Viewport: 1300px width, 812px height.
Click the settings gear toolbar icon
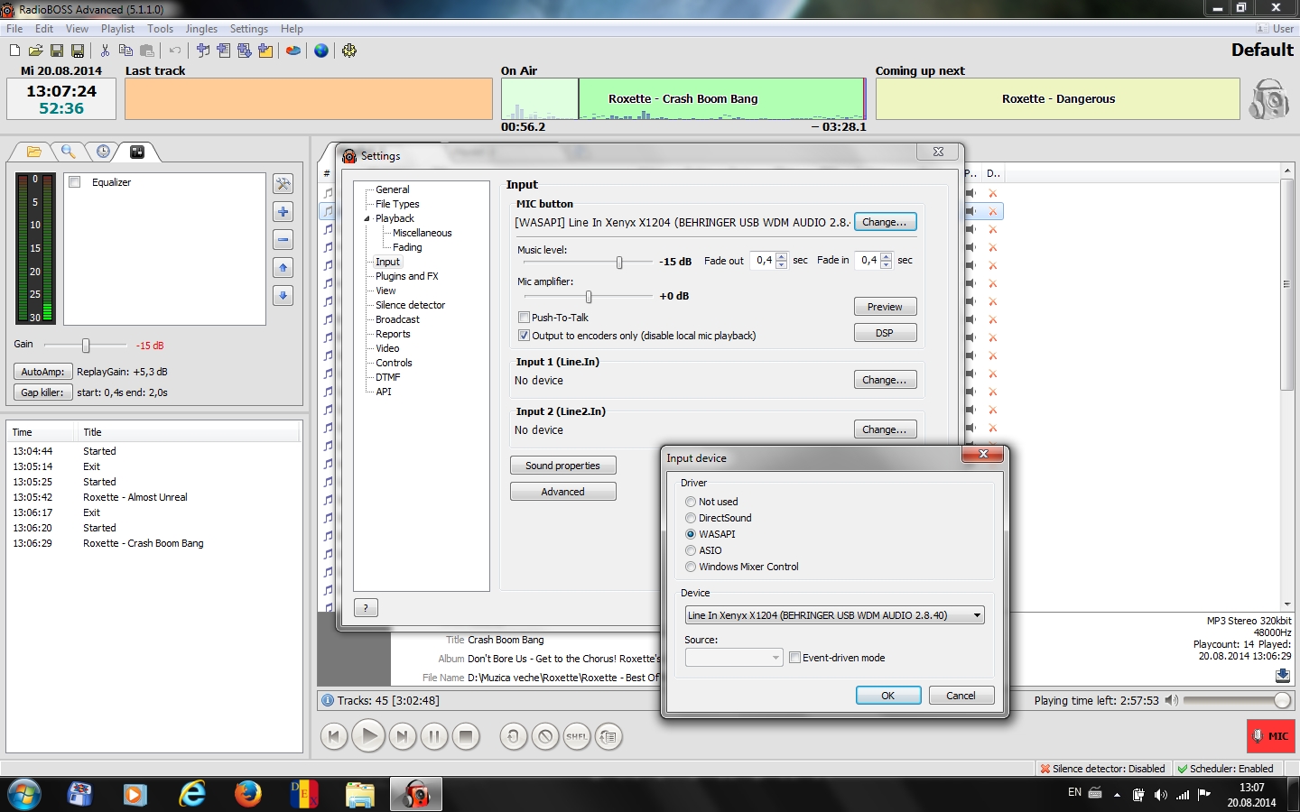pyautogui.click(x=349, y=51)
